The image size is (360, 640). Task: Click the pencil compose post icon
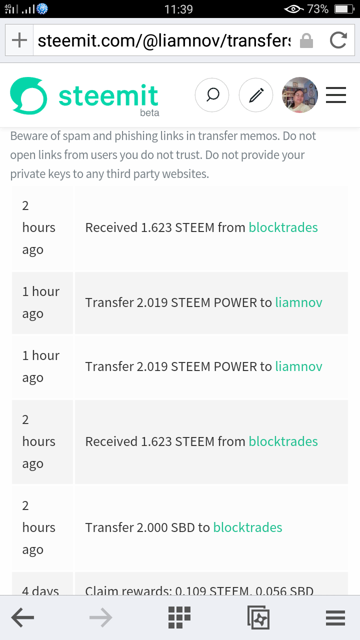point(256,94)
